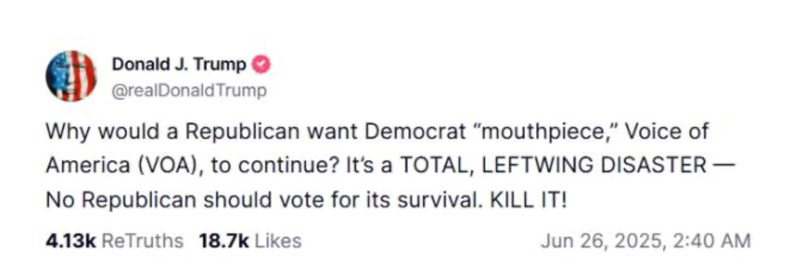Screen dimensions: 791x271
Task: Click the Donald J. Trump display name
Action: pyautogui.click(x=179, y=64)
